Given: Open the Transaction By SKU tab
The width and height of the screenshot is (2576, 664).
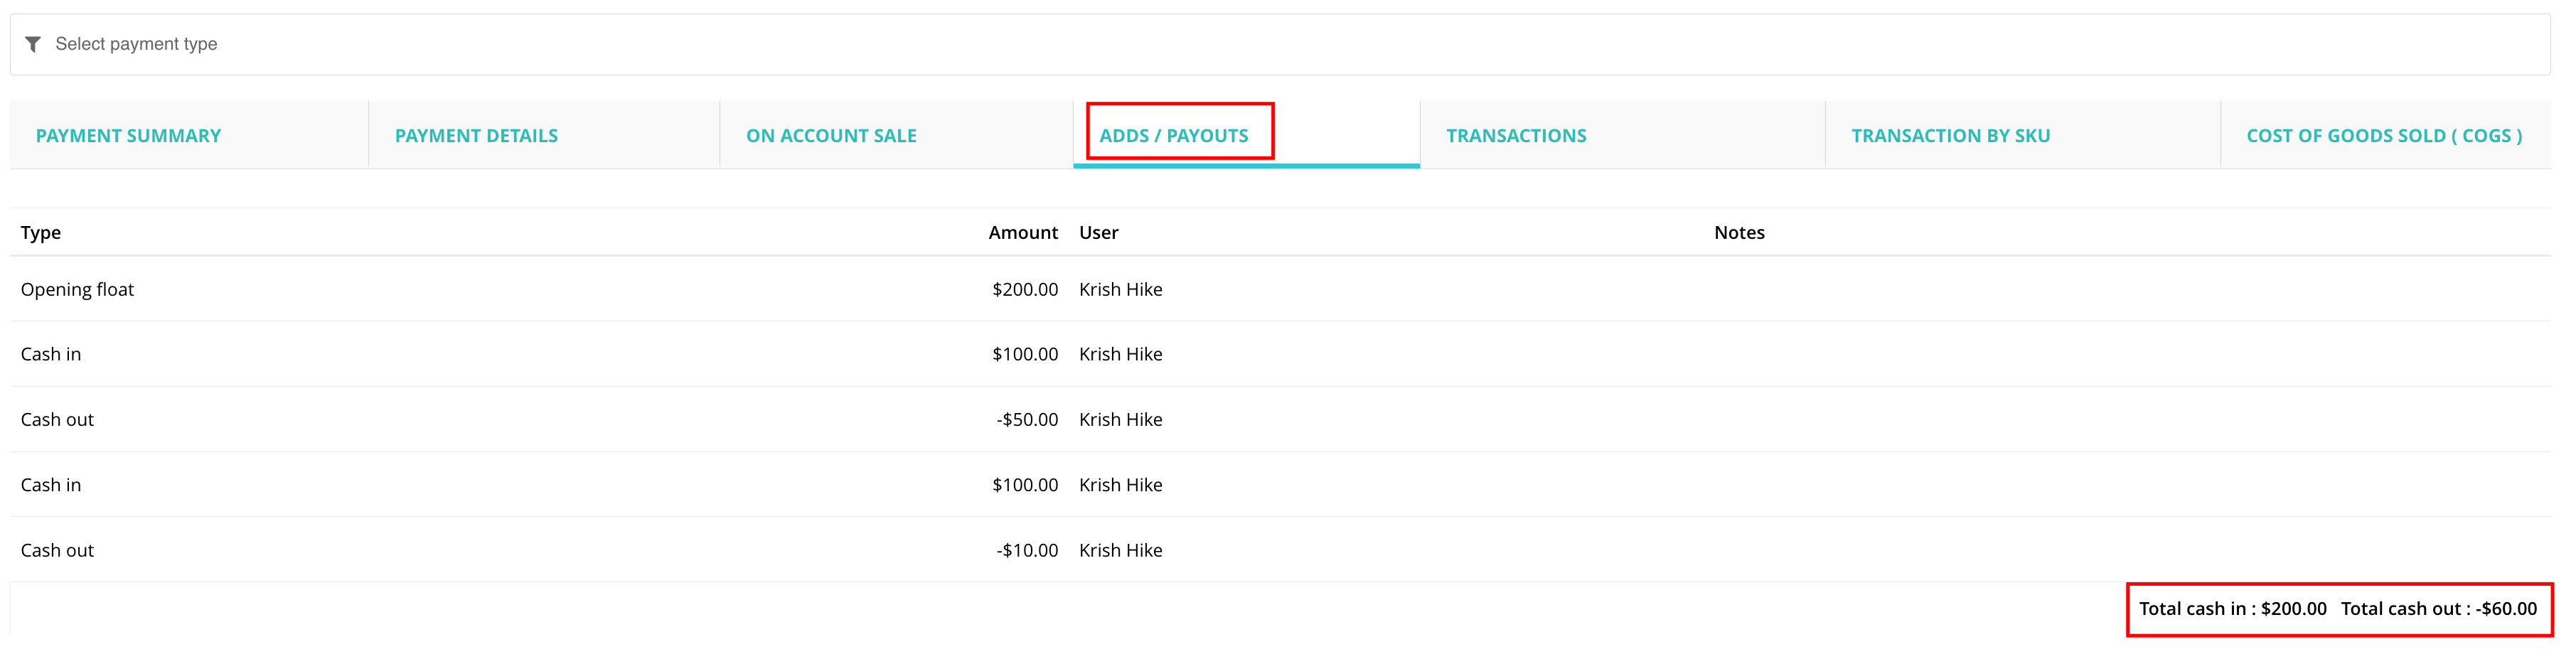Looking at the screenshot, I should (x=1950, y=135).
